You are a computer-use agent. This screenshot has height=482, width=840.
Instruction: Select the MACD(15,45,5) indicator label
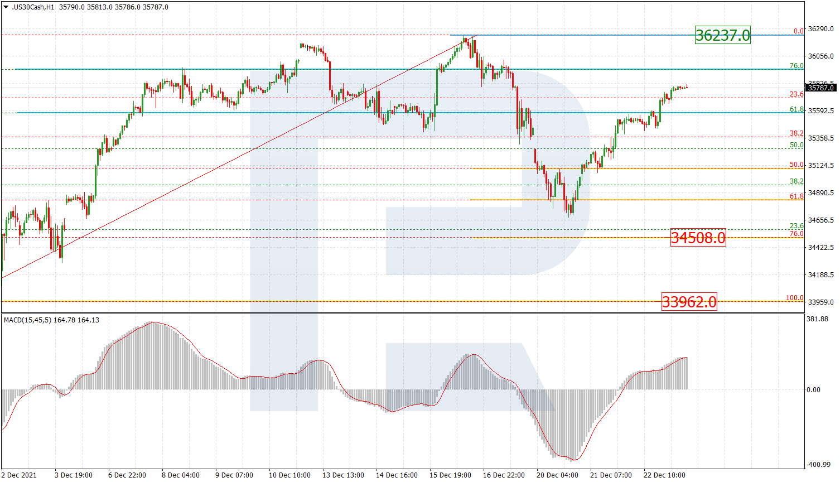pos(27,320)
